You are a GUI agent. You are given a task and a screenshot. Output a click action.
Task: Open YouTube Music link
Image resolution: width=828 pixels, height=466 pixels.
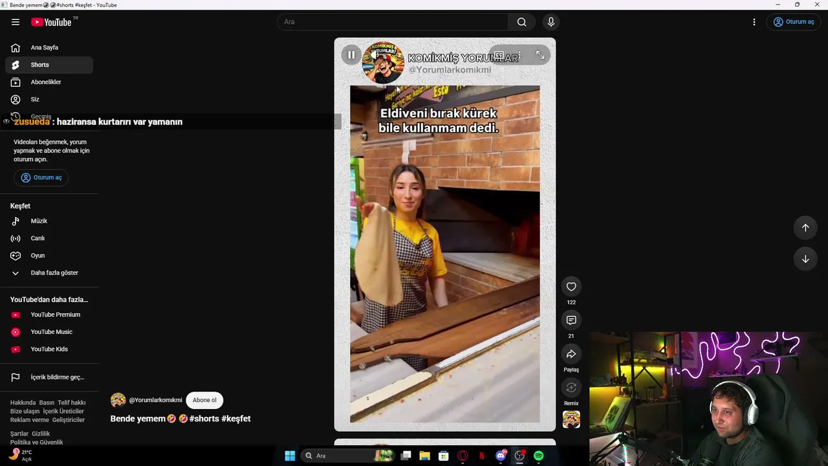[x=49, y=332]
